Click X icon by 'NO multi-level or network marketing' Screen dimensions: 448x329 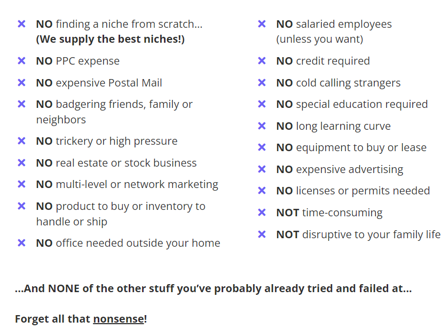pos(21,184)
